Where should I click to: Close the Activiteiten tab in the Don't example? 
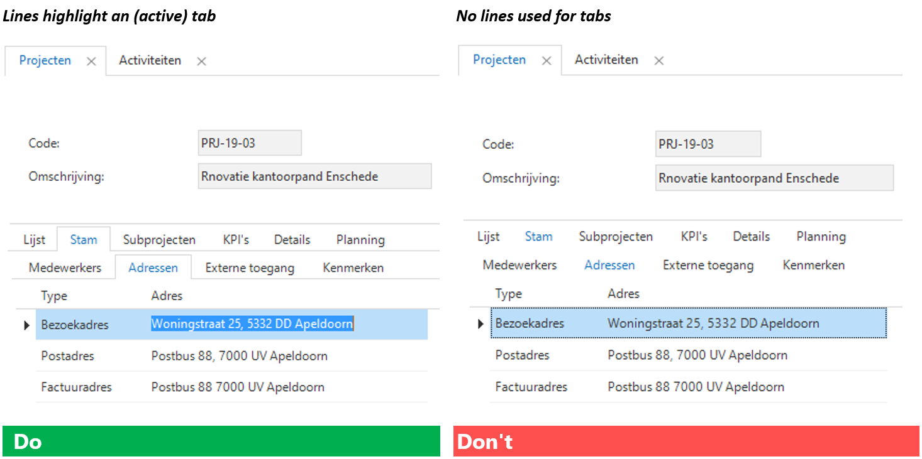658,61
